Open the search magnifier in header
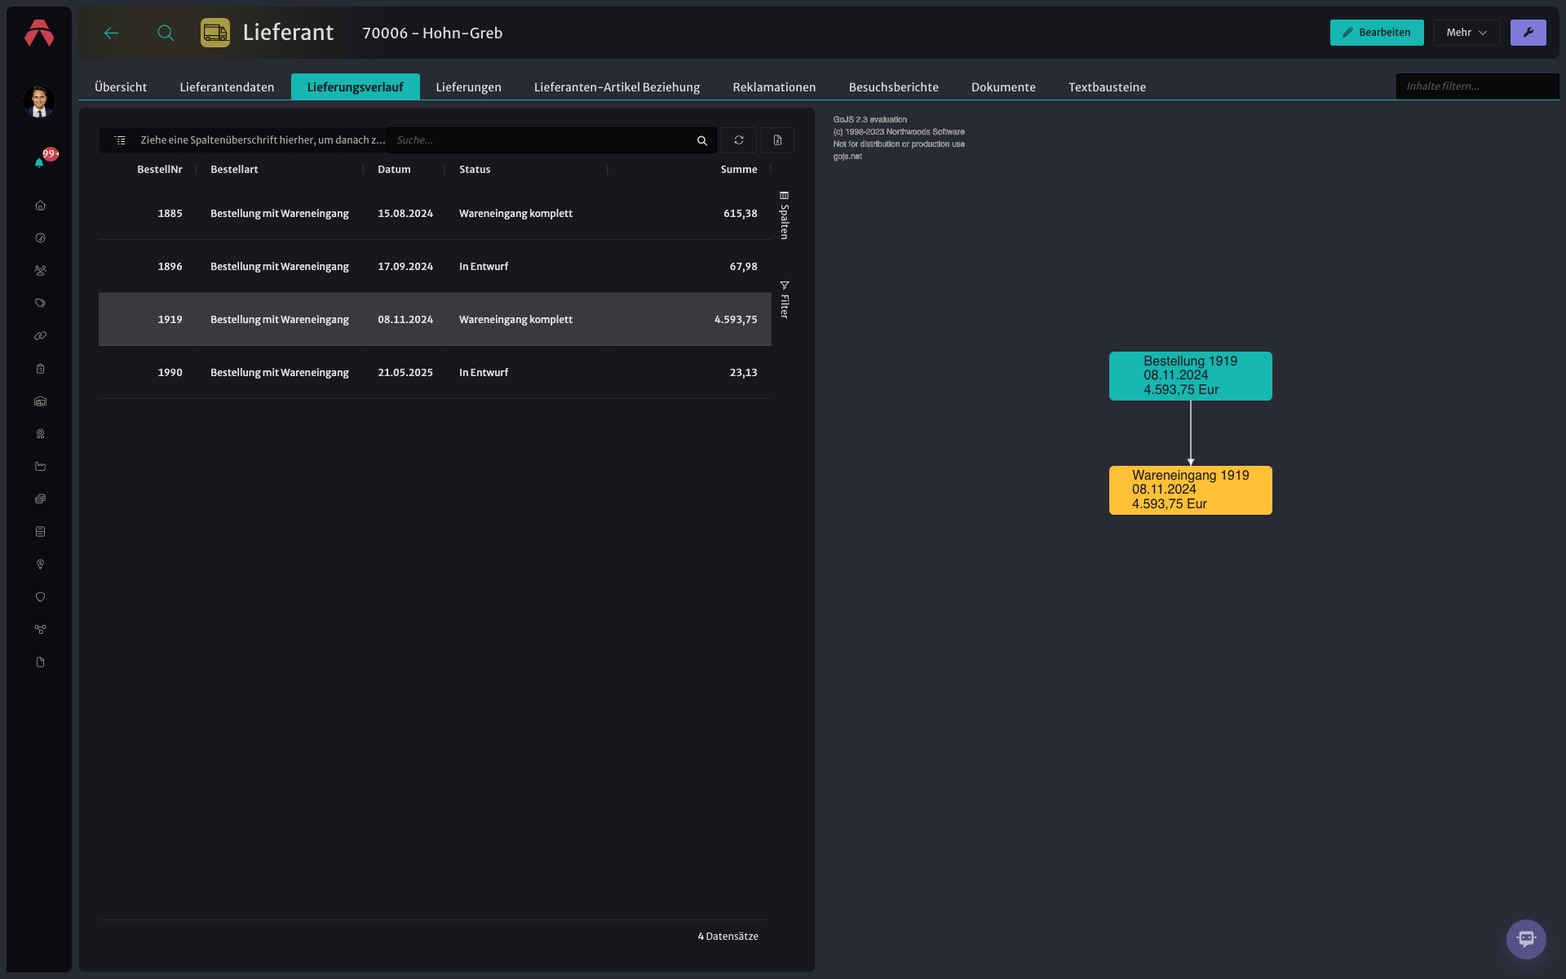Image resolution: width=1566 pixels, height=979 pixels. tap(166, 33)
